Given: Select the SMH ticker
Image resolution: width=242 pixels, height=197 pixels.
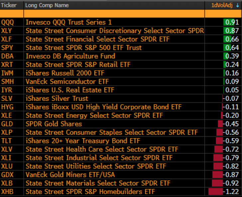Looking at the screenshot, I should (x=7, y=81).
